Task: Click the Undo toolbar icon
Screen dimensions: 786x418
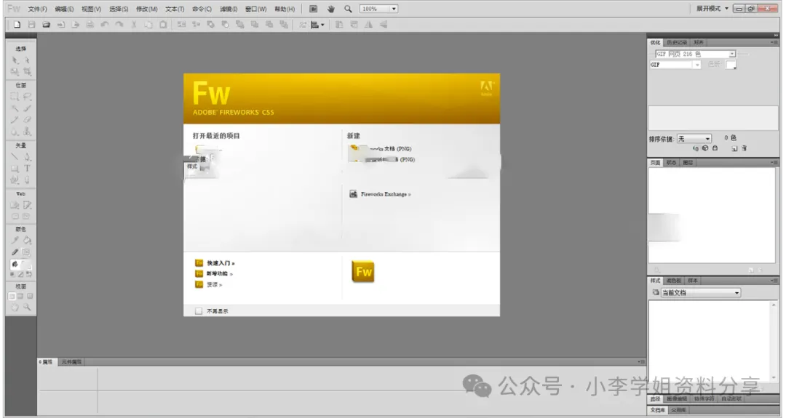Action: (x=104, y=25)
